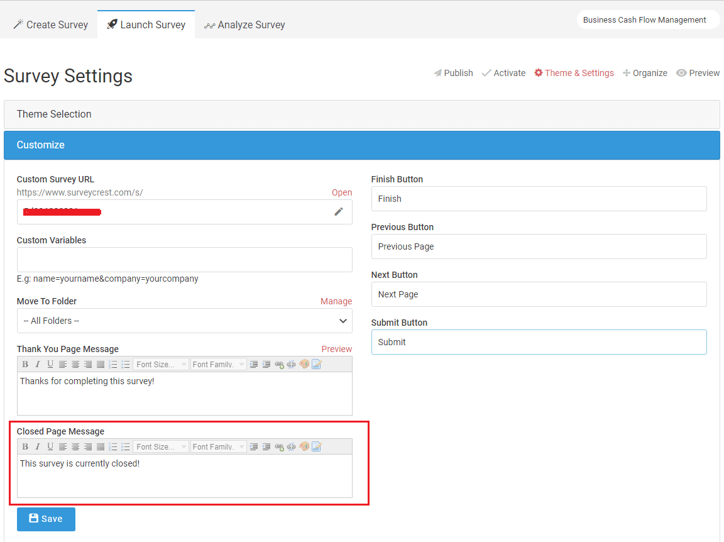Center text in Thank You Page Message toolbar
This screenshot has width=724, height=542.
click(x=75, y=365)
